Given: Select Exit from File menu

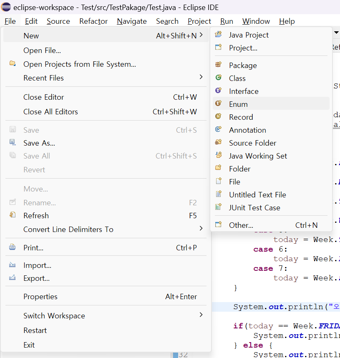Looking at the screenshot, I should tap(106, 345).
